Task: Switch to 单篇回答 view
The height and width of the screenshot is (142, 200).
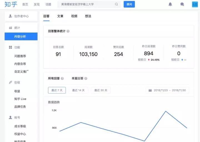Action: click(77, 79)
